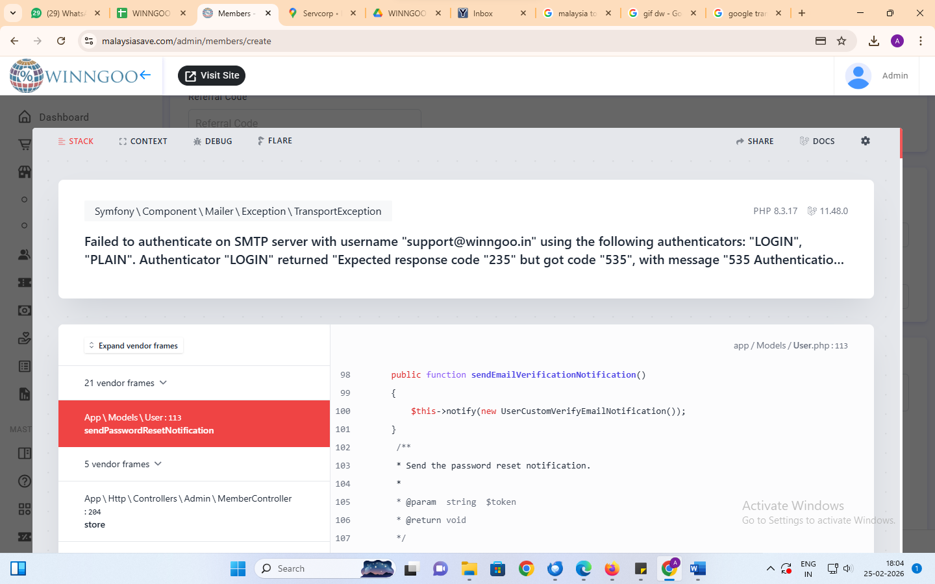This screenshot has width=935, height=584.
Task: Click the Visit Site button
Action: [212, 76]
